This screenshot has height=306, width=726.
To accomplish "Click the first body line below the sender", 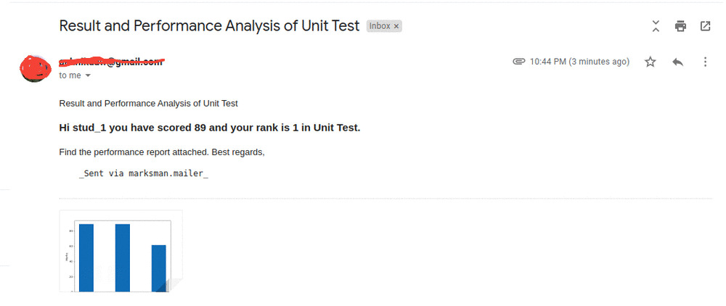I will tap(148, 104).
